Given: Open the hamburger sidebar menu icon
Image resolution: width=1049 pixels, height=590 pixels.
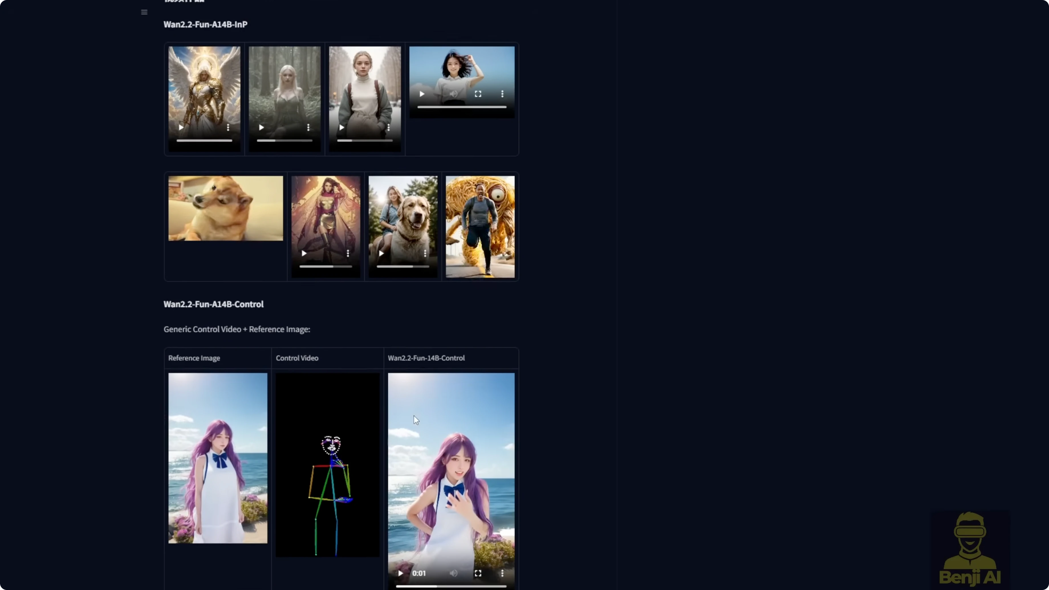Looking at the screenshot, I should coord(144,12).
